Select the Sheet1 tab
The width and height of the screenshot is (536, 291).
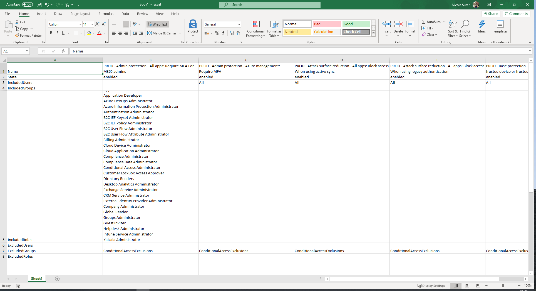(x=37, y=279)
